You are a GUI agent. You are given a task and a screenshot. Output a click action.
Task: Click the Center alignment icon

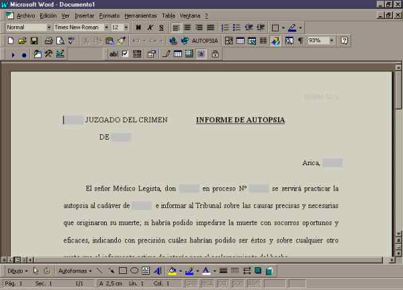click(187, 28)
